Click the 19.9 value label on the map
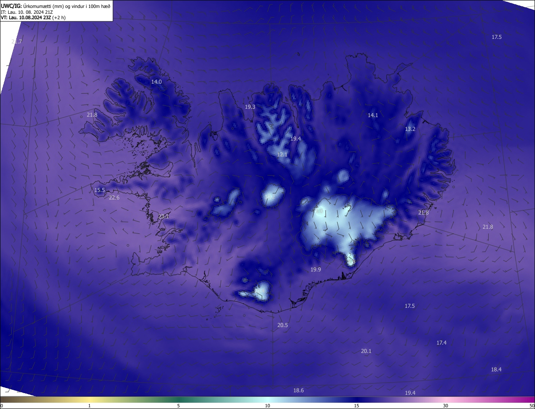The image size is (535, 409). pyautogui.click(x=316, y=269)
